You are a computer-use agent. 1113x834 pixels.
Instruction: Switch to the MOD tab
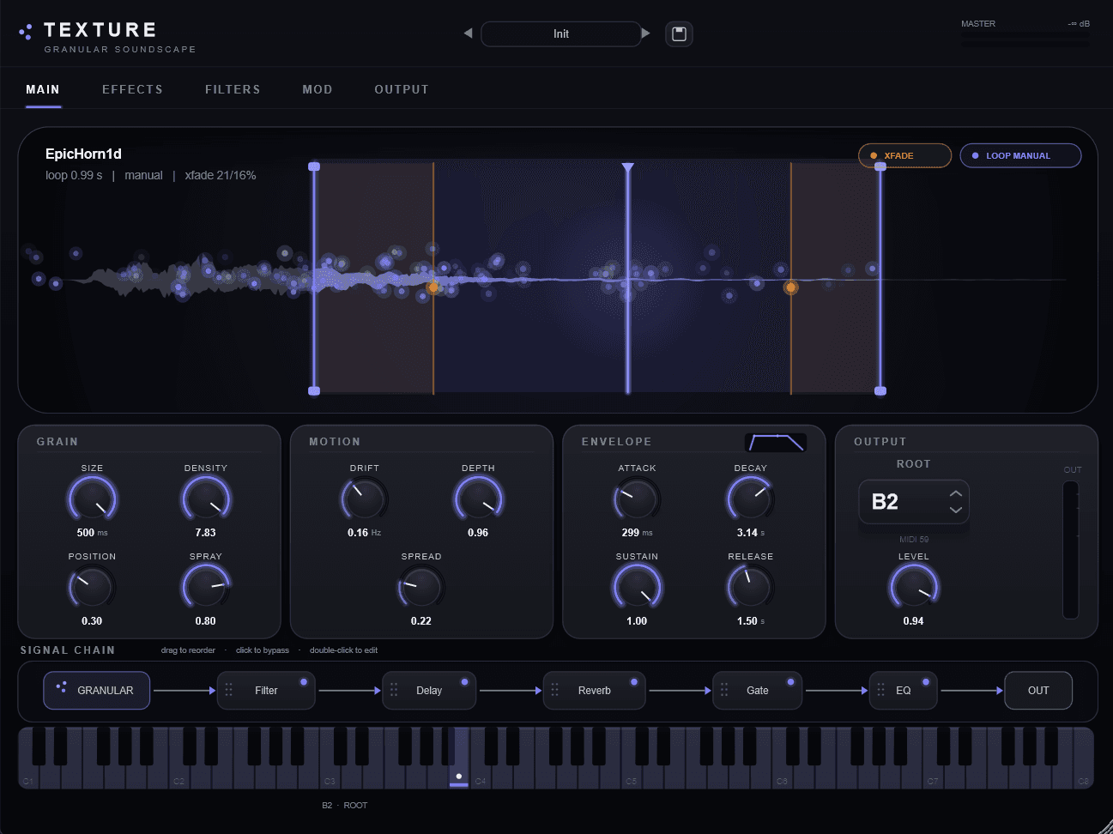(318, 89)
